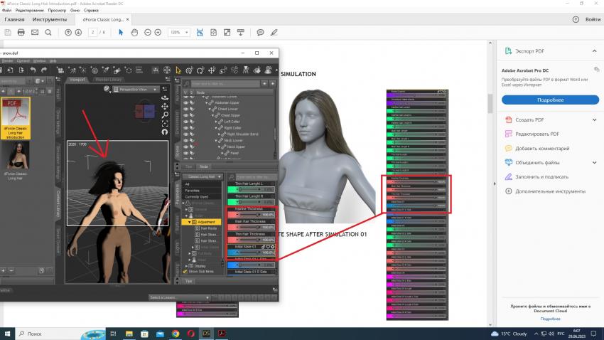Switch to Инструменты tab
The image size is (604, 340).
coord(49,19)
